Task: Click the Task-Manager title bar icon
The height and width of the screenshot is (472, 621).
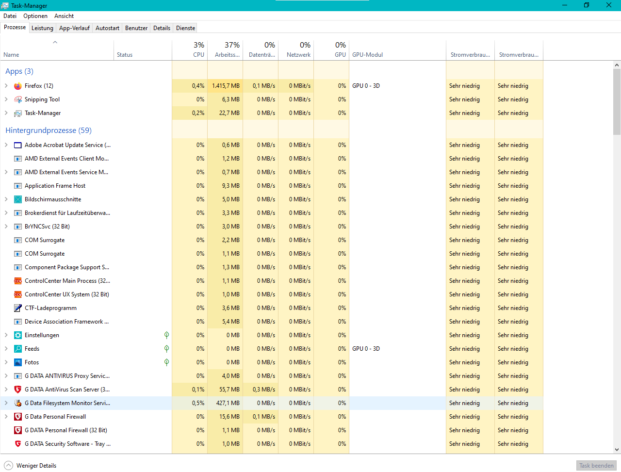Action: click(5, 5)
